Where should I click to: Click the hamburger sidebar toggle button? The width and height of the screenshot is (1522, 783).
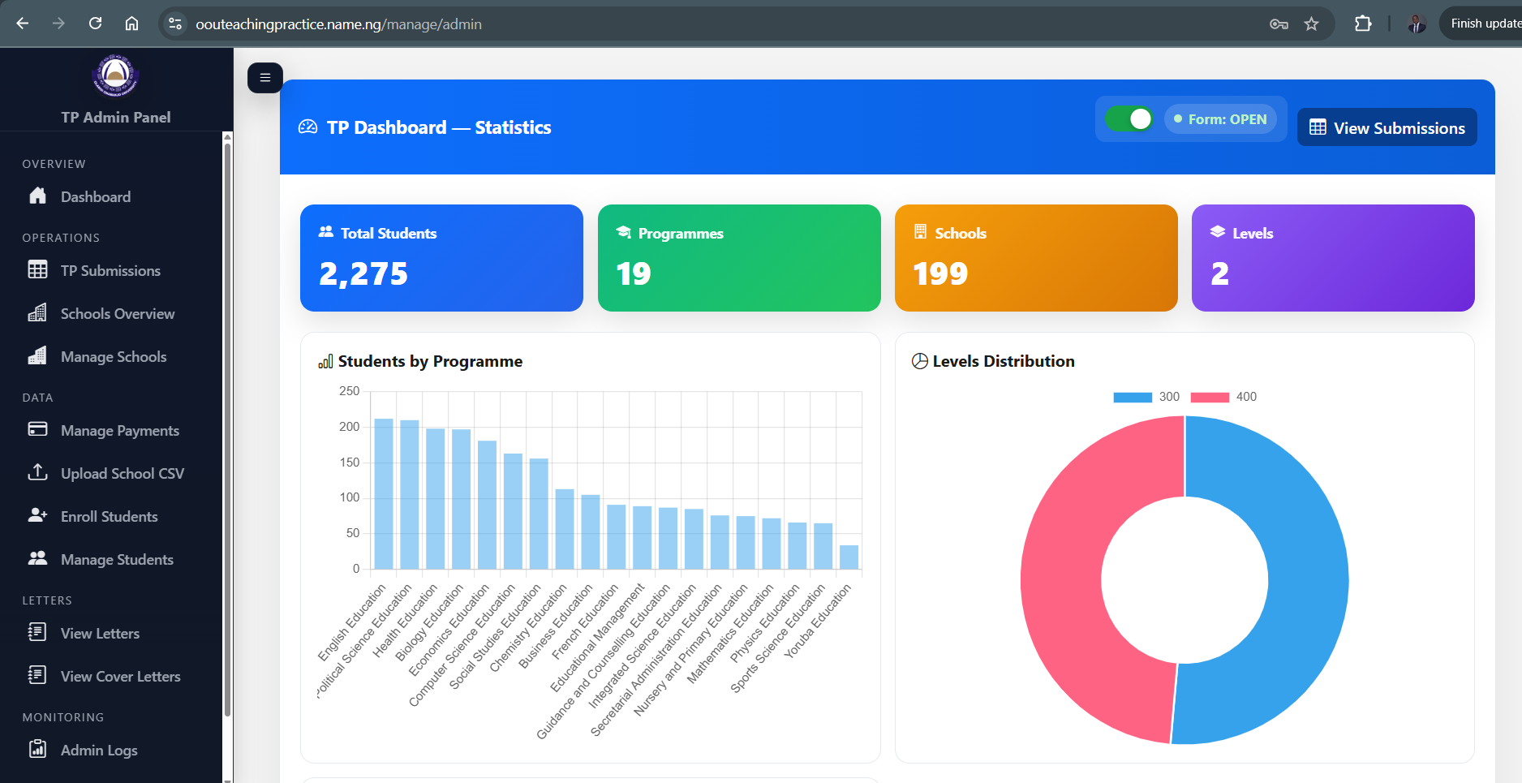264,78
